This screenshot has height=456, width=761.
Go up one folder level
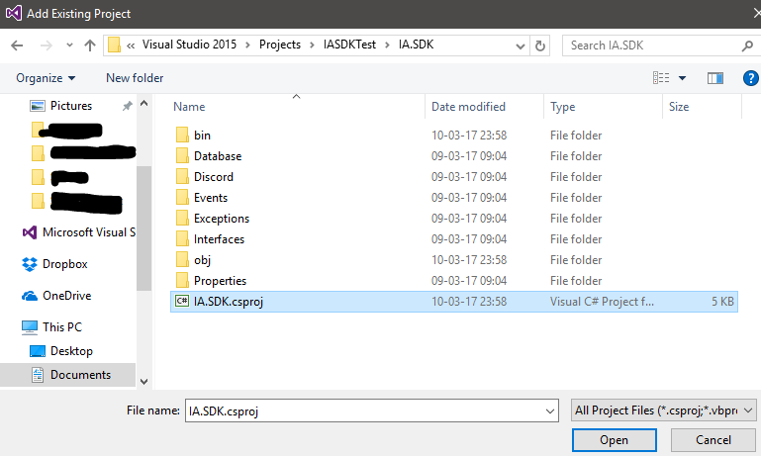tap(90, 46)
